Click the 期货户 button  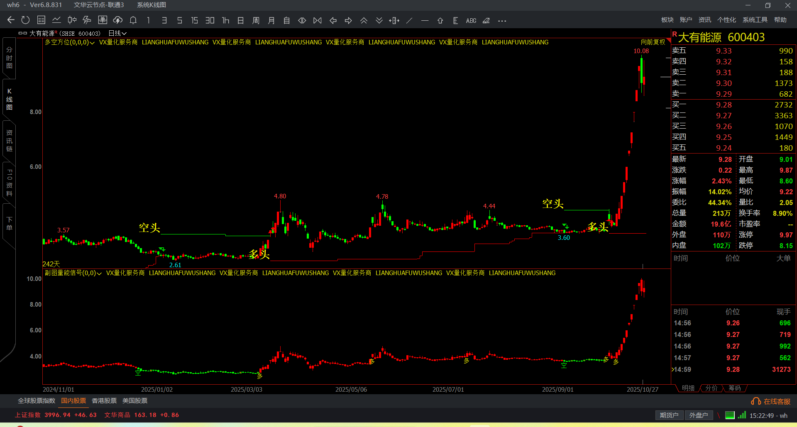[669, 415]
